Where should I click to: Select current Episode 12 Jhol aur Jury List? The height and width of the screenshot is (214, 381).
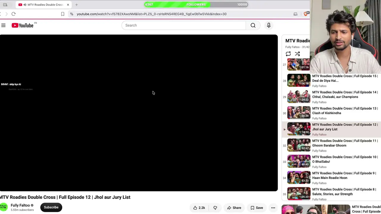331,129
